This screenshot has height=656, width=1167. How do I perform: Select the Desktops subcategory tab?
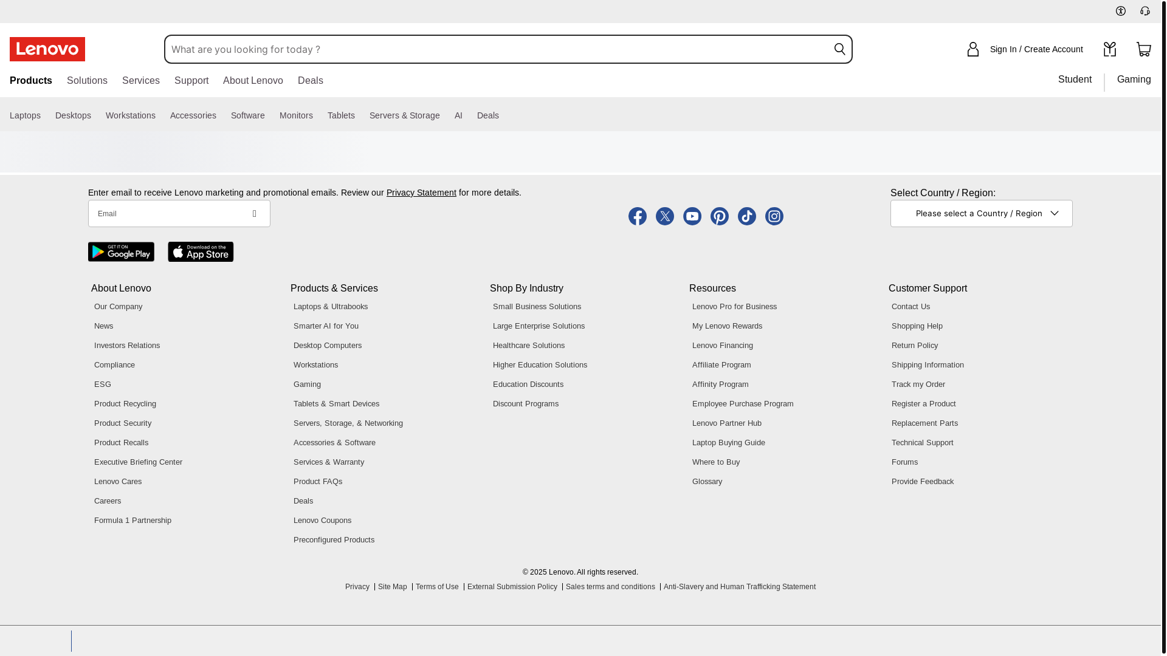pos(73,115)
